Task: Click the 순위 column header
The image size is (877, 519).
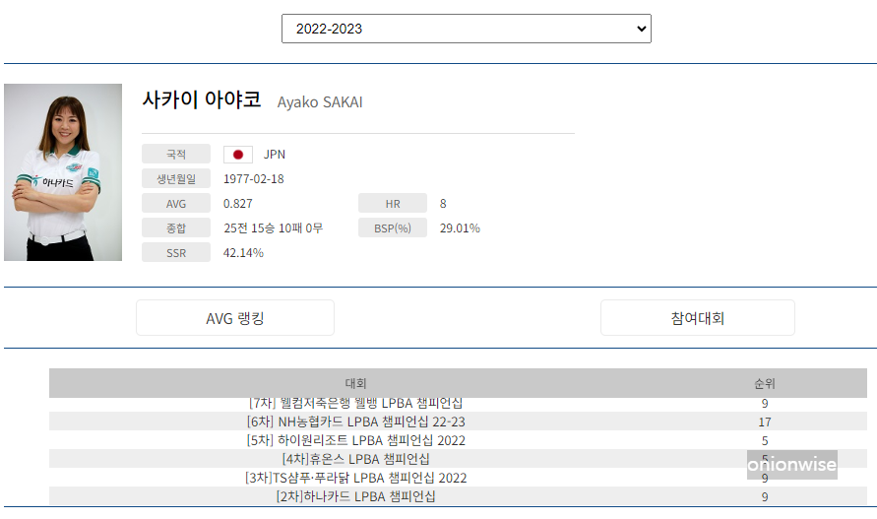Action: point(765,383)
